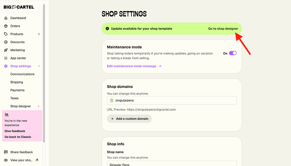This screenshot has height=166, width=291.
Task: Click the waving hand icon in pink box
Action: 7,115
